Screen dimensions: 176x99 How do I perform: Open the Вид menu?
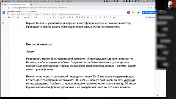(18, 14)
